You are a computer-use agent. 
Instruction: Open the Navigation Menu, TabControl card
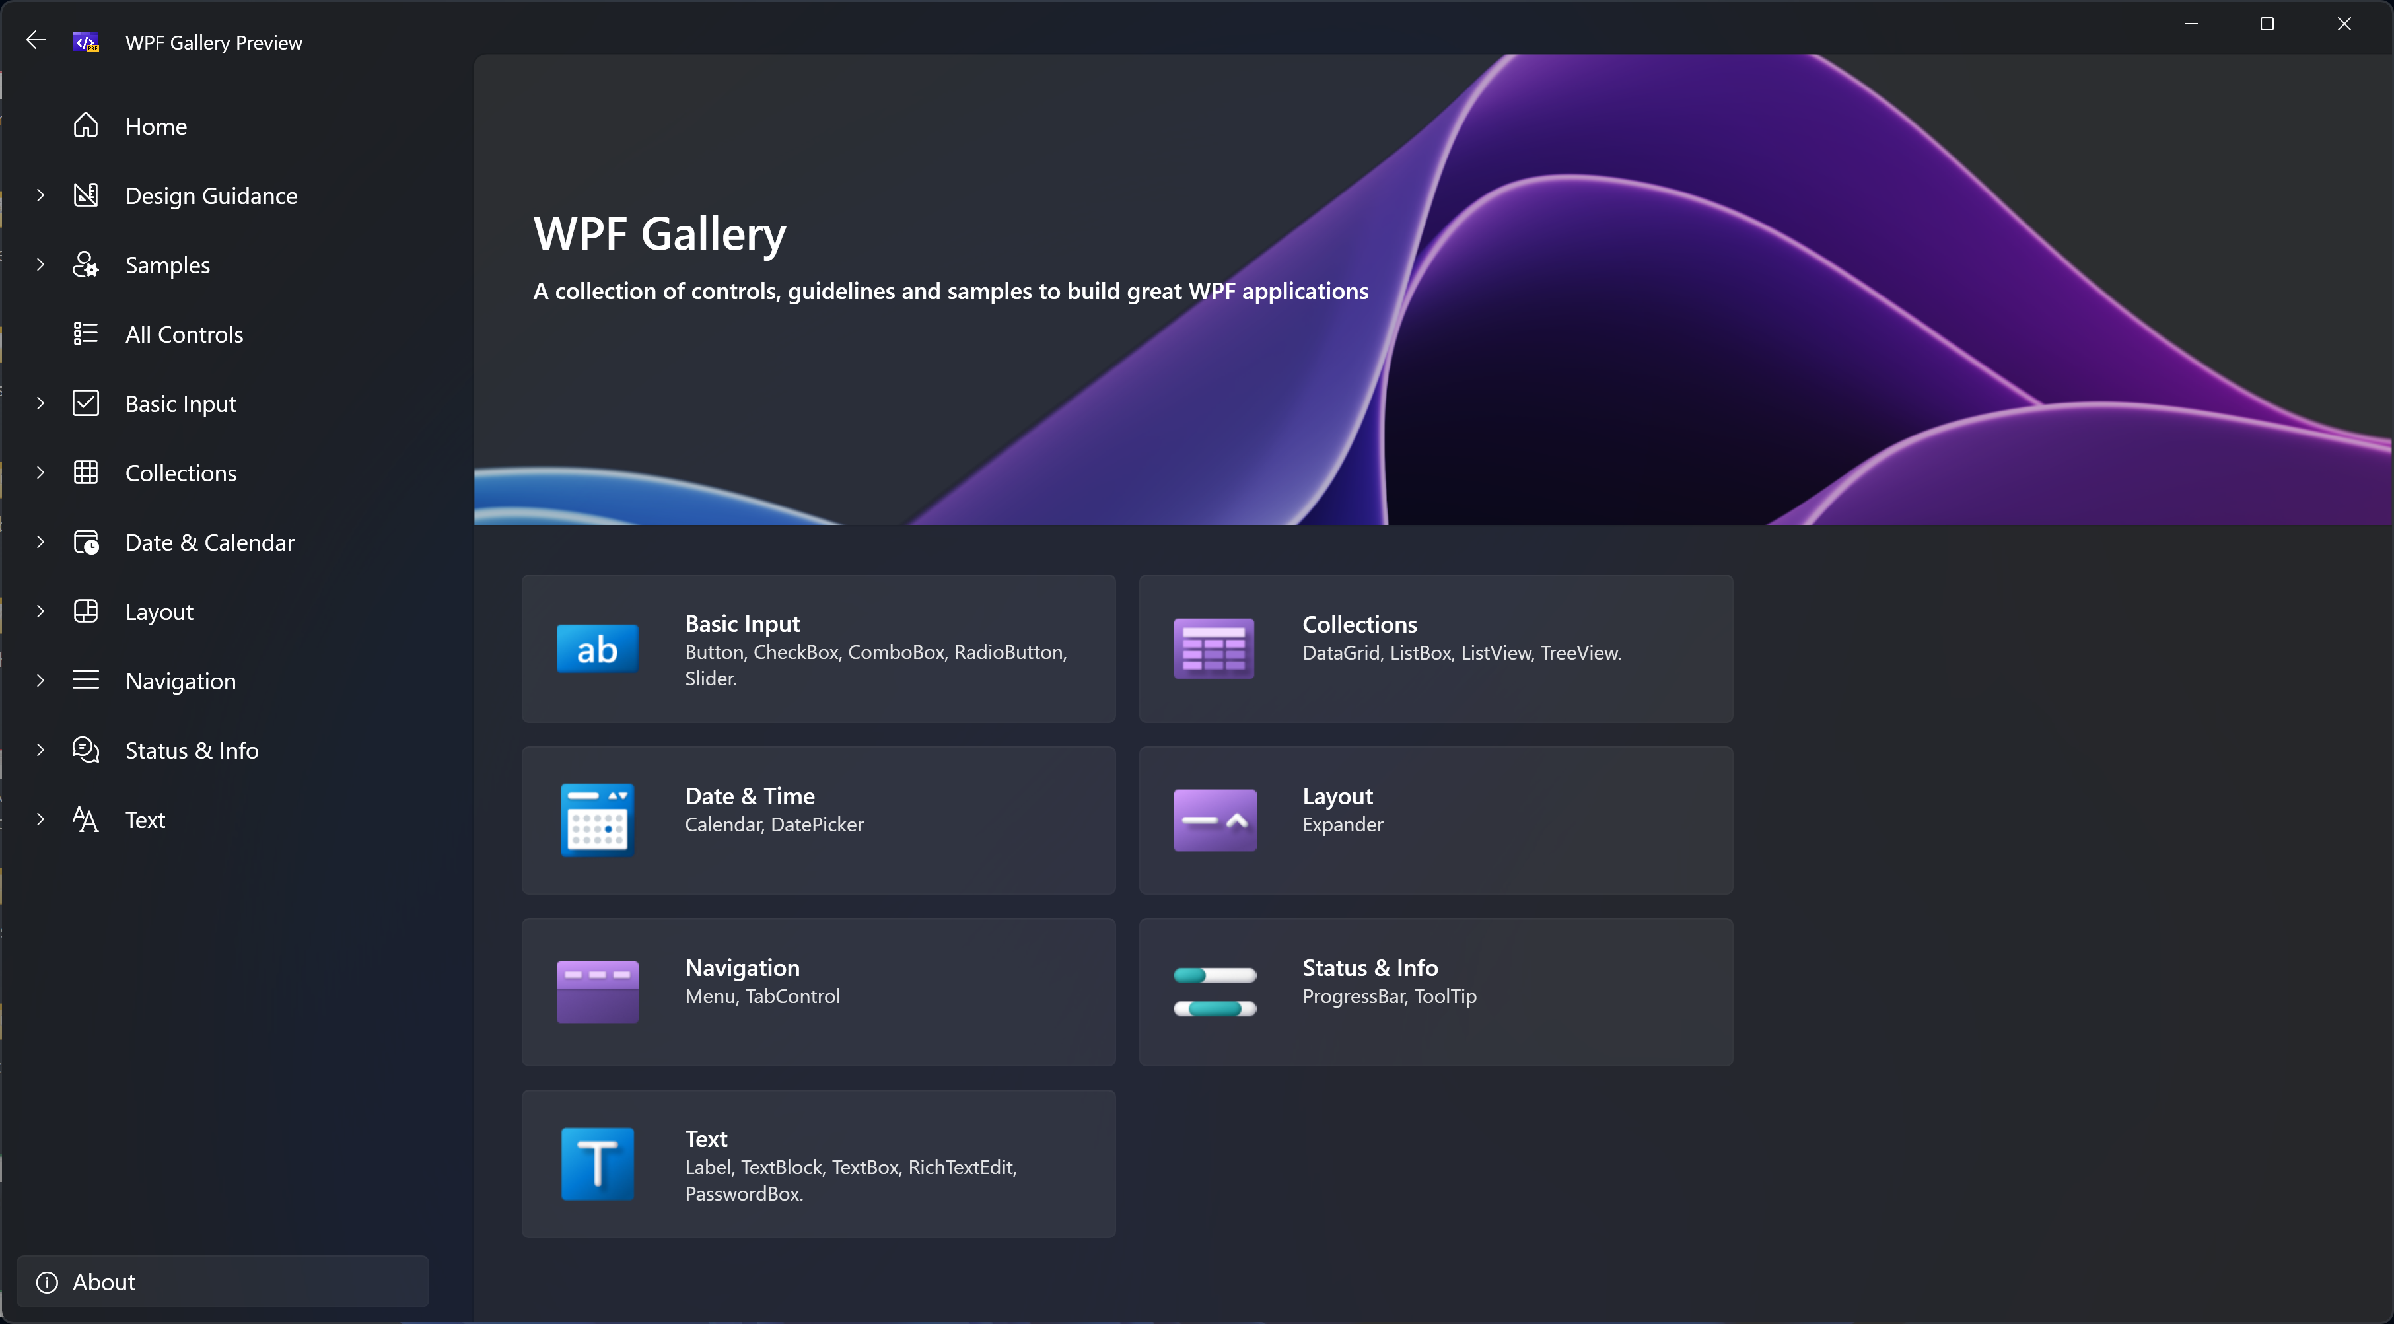pos(819,993)
